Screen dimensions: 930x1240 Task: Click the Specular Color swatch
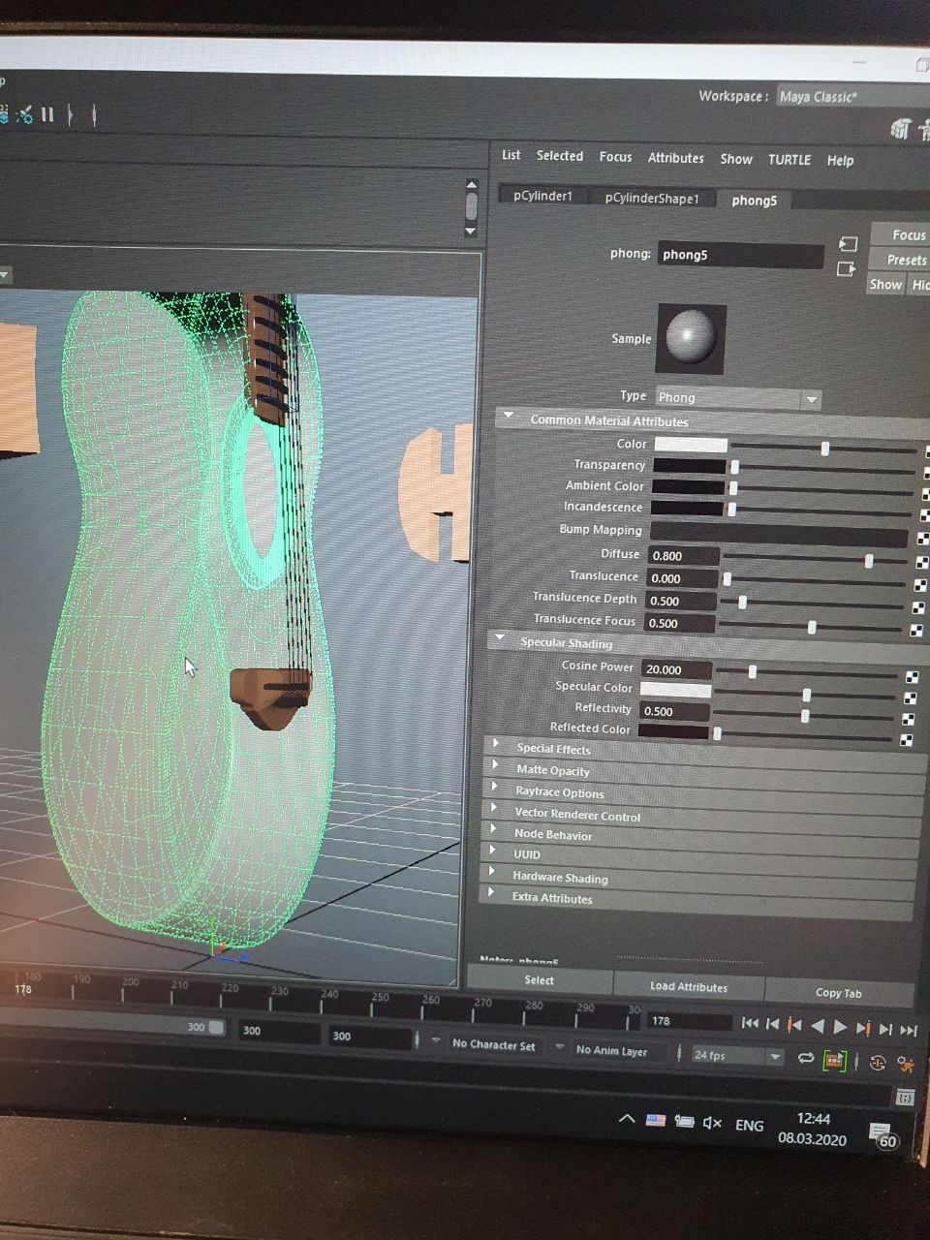pyautogui.click(x=675, y=689)
